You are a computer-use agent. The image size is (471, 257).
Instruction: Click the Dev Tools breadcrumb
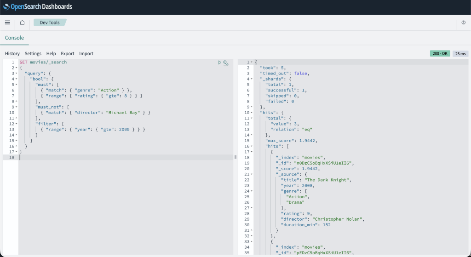click(50, 23)
